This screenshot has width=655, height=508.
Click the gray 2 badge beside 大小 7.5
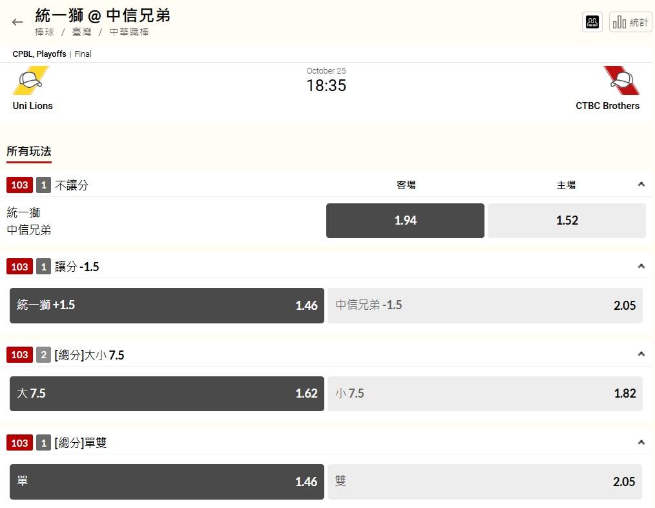pyautogui.click(x=43, y=355)
